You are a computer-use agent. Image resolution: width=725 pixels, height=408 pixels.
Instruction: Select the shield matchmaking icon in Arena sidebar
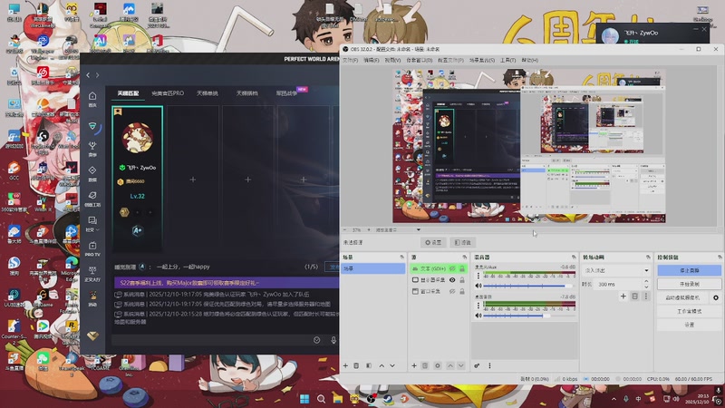92,126
